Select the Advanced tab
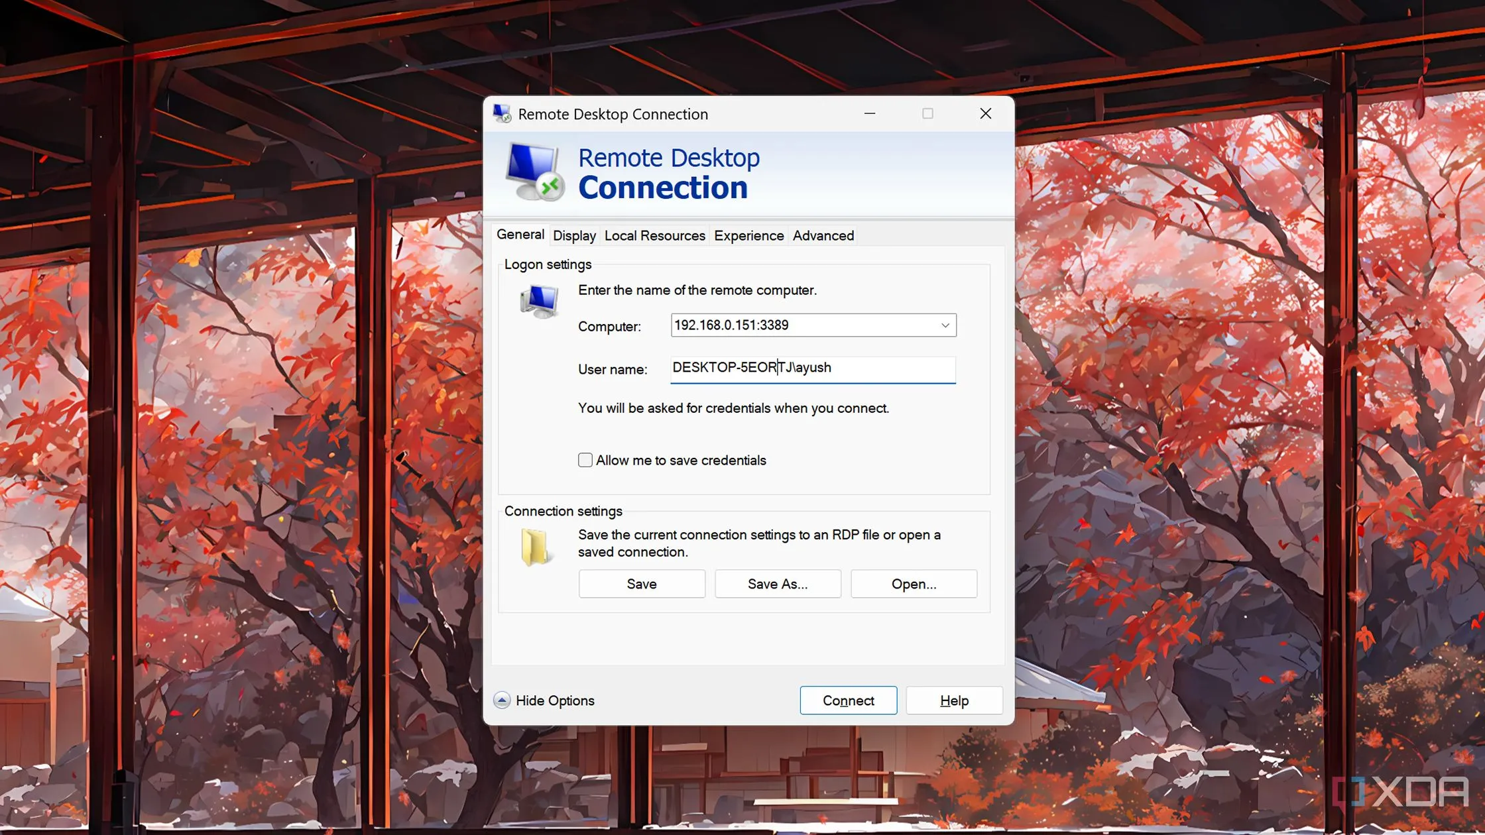Viewport: 1485px width, 835px height. click(x=823, y=236)
